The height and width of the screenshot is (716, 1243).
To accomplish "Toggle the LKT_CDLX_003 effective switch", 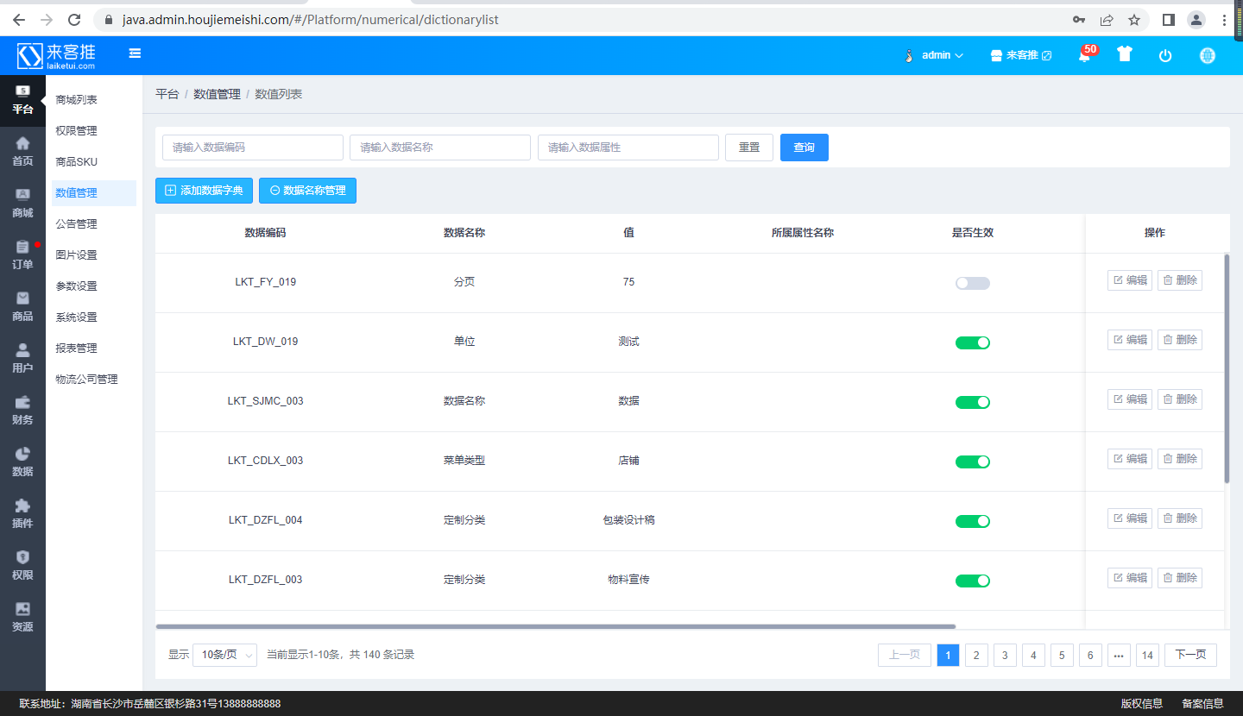I will (x=973, y=462).
